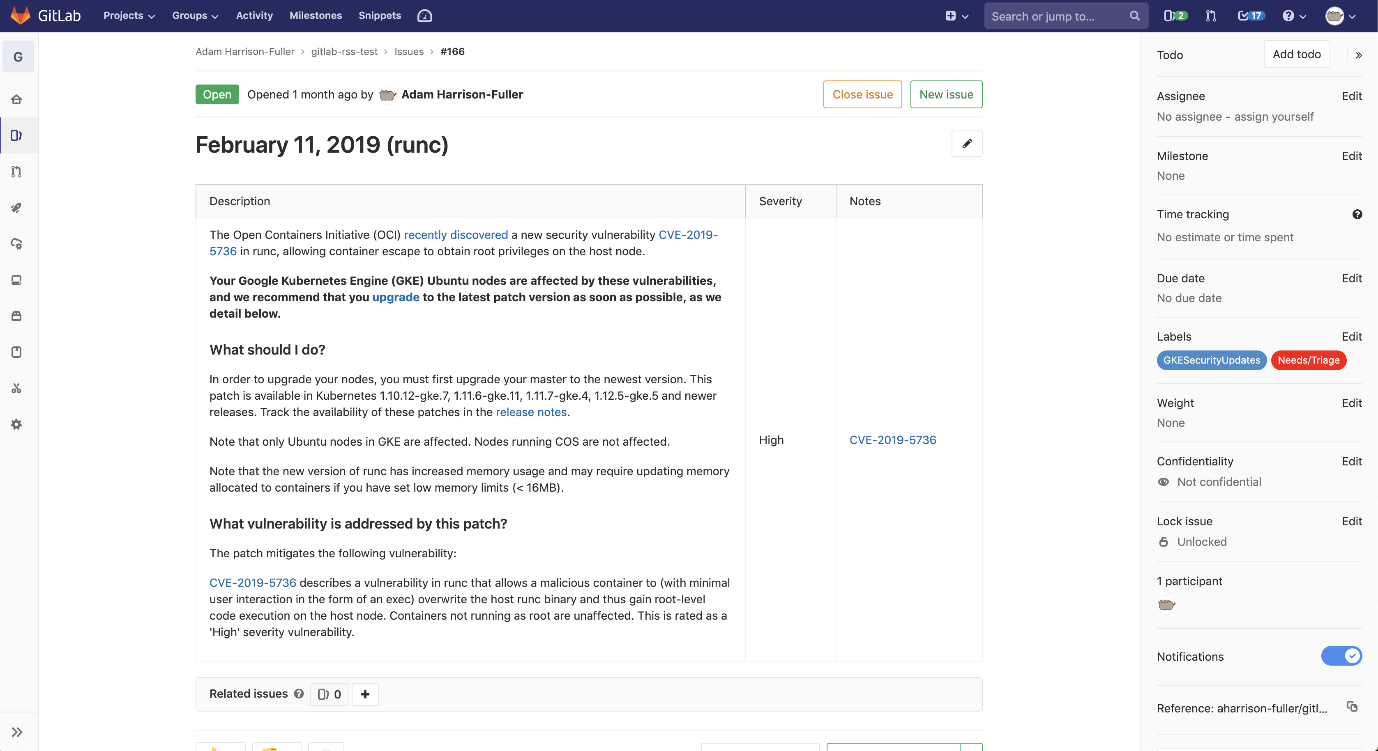Click Related issues help icon
The height and width of the screenshot is (751, 1378).
[299, 693]
